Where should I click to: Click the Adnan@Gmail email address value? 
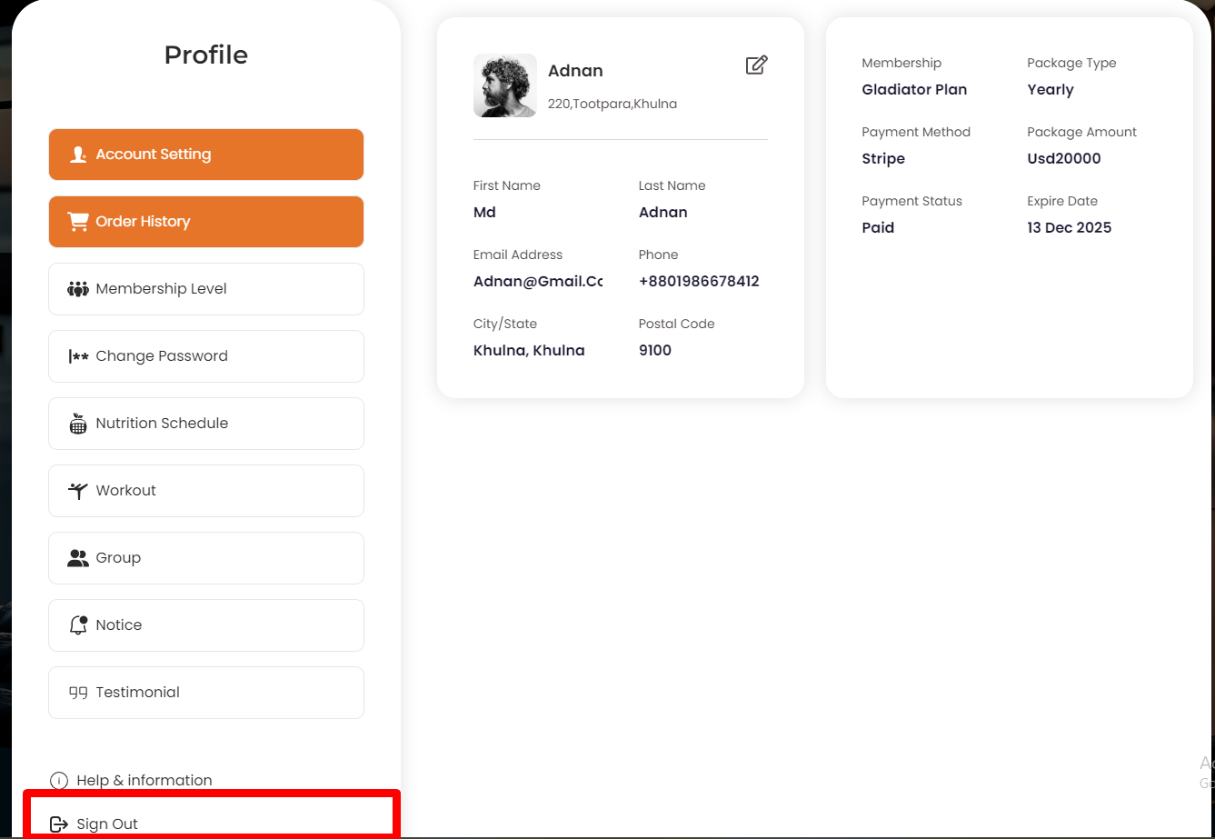(x=537, y=282)
